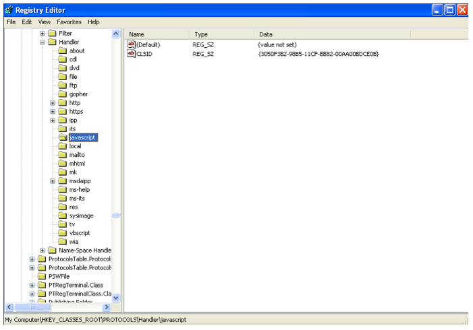Click the ms-its folder icon

click(x=63, y=199)
